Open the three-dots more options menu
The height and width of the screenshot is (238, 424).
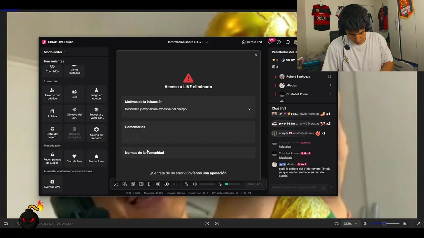pos(175,184)
